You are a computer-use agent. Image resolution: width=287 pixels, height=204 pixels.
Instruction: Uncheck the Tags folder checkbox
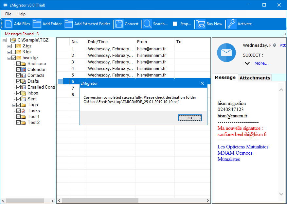click(x=18, y=105)
